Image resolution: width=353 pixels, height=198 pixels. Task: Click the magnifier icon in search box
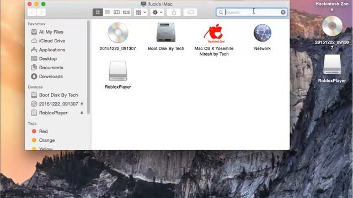tap(221, 12)
